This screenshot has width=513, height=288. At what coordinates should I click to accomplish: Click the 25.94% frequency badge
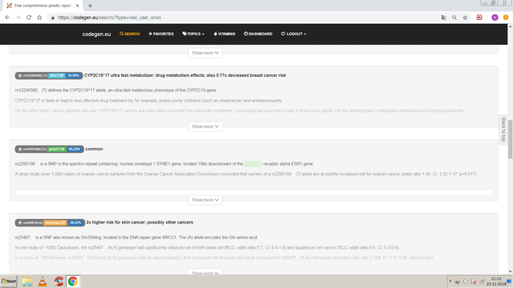click(x=73, y=75)
